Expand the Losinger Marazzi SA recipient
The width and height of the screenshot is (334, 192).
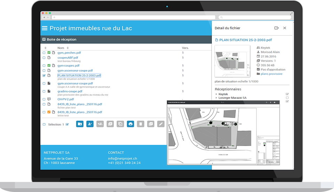coord(216,98)
